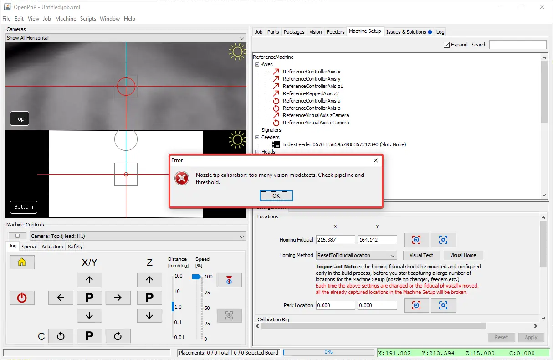The image size is (553, 360).
Task: Click the Search text field
Action: click(517, 45)
